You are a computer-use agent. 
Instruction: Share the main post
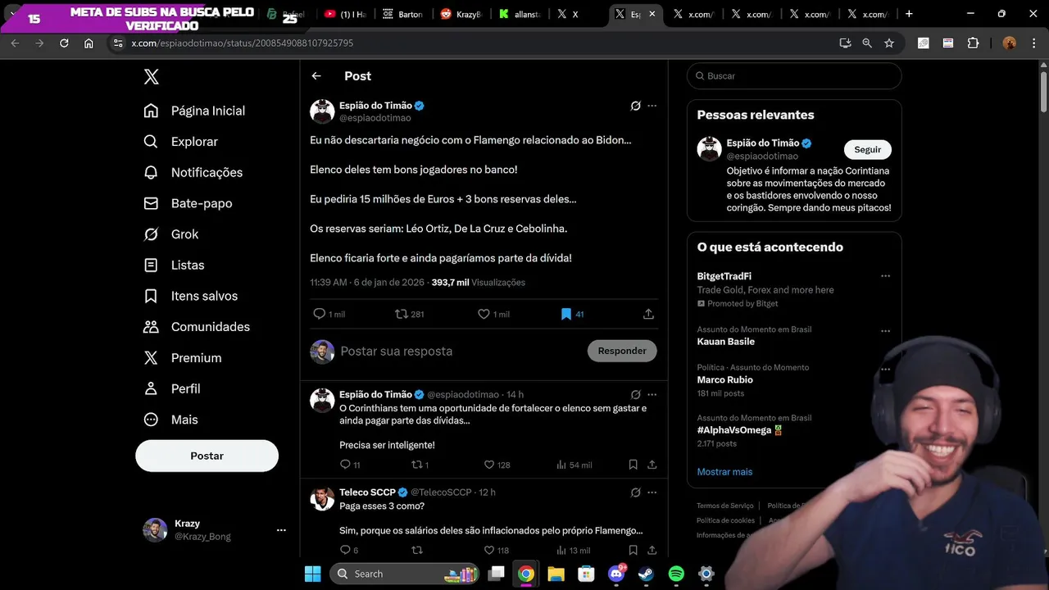pyautogui.click(x=648, y=314)
